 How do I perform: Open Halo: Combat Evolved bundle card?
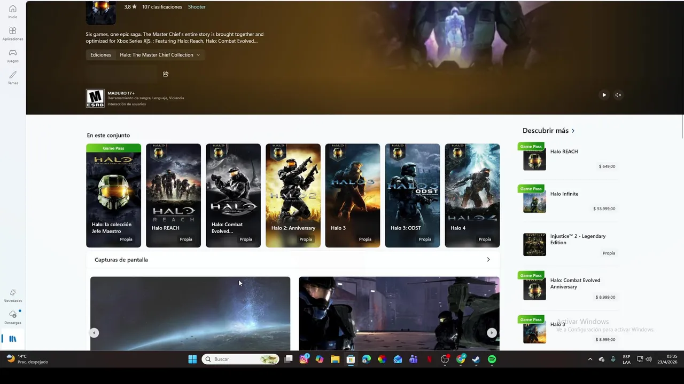(x=234, y=196)
